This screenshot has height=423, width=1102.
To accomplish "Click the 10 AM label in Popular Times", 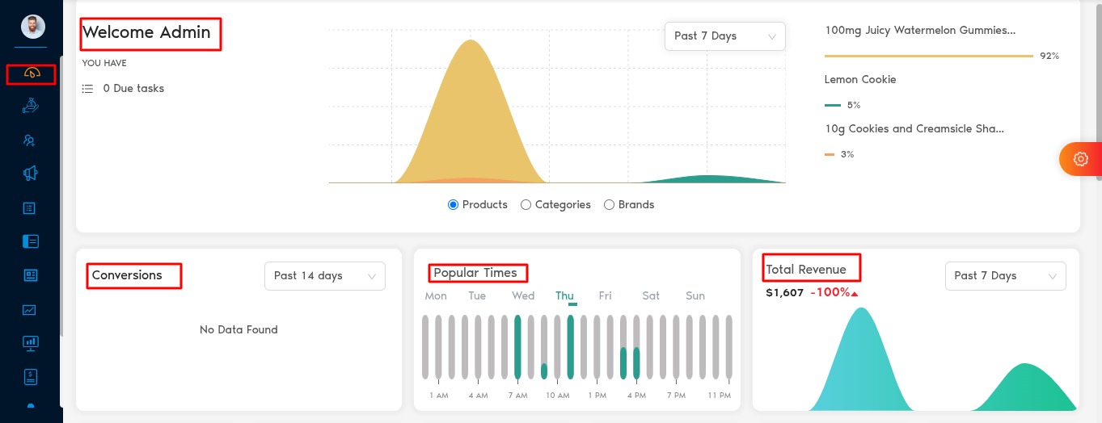I will [558, 396].
